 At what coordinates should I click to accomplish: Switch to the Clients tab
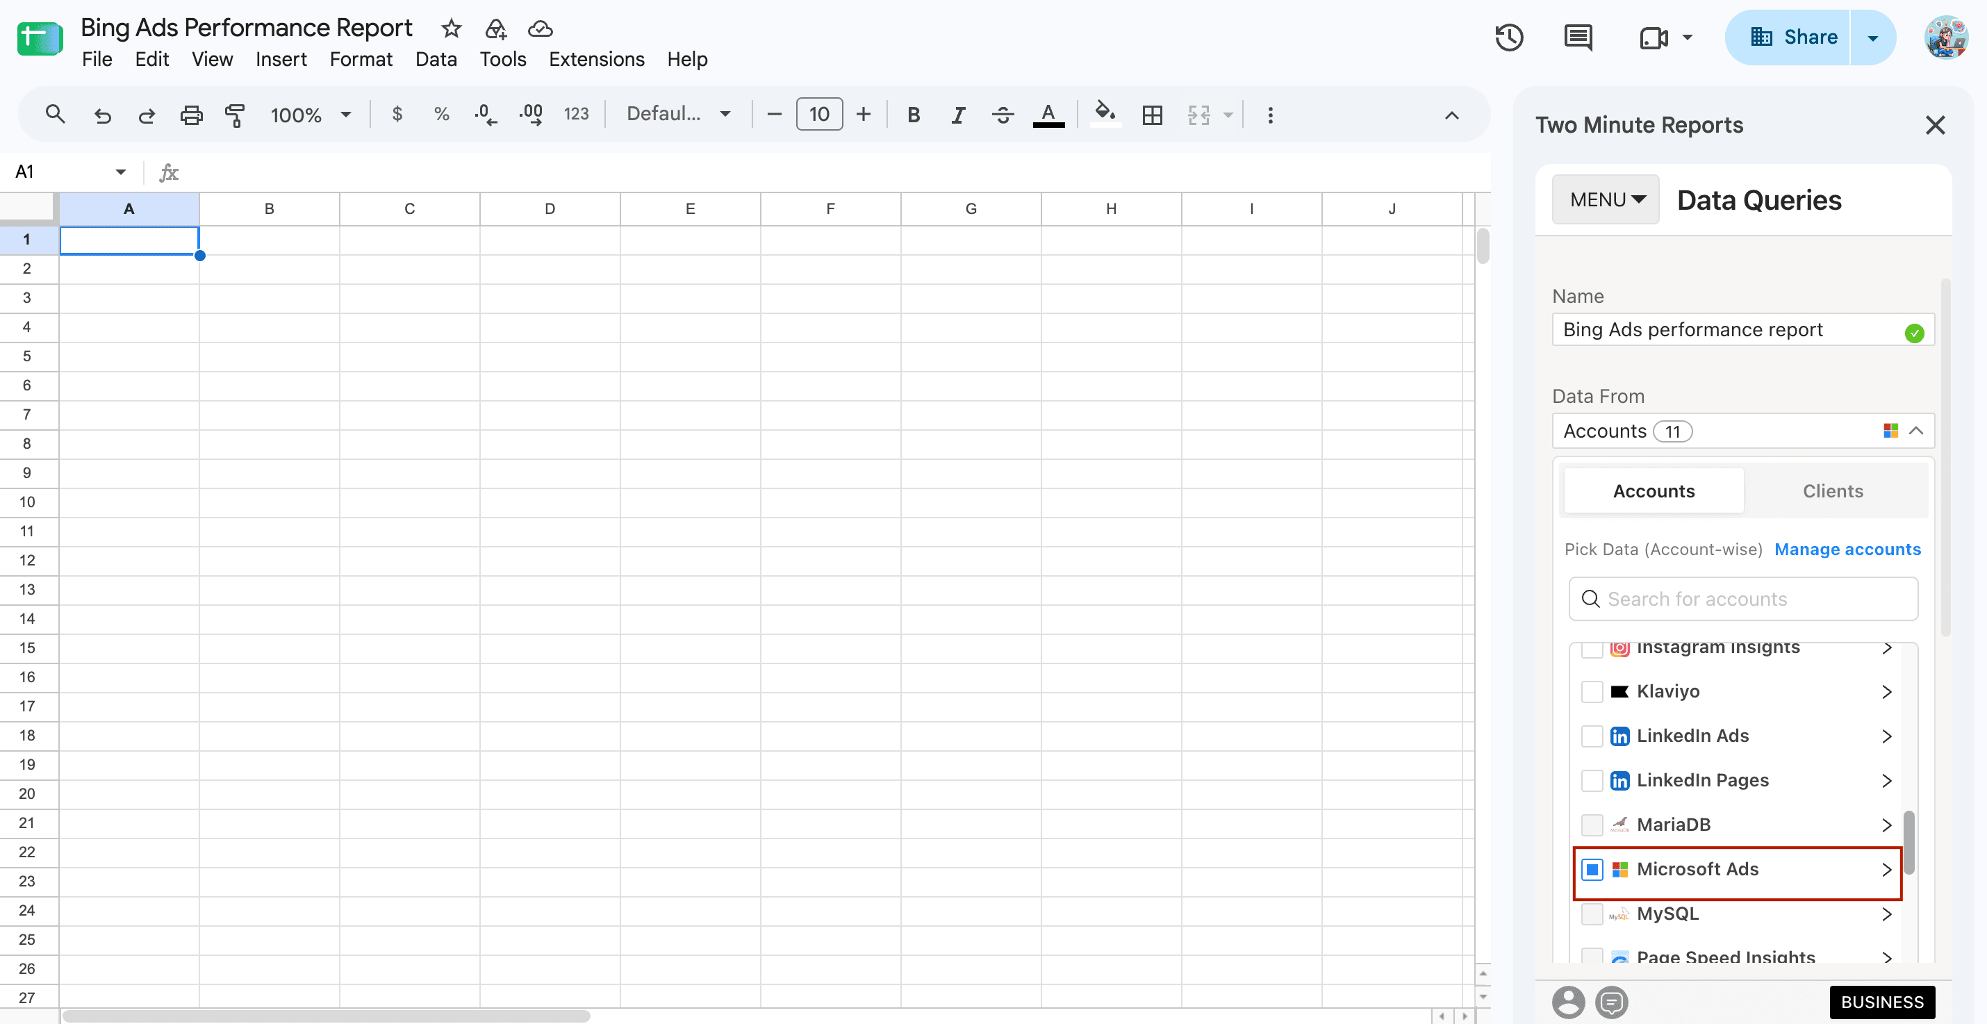(1833, 491)
